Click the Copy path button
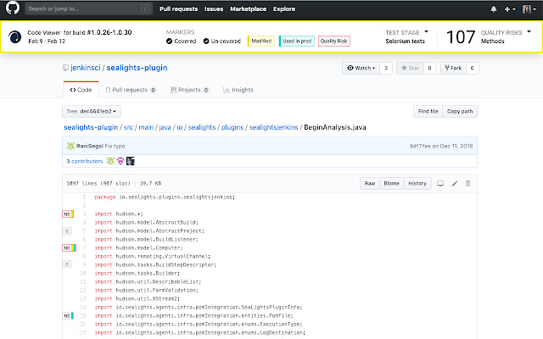This screenshot has height=339, width=543. tap(460, 111)
